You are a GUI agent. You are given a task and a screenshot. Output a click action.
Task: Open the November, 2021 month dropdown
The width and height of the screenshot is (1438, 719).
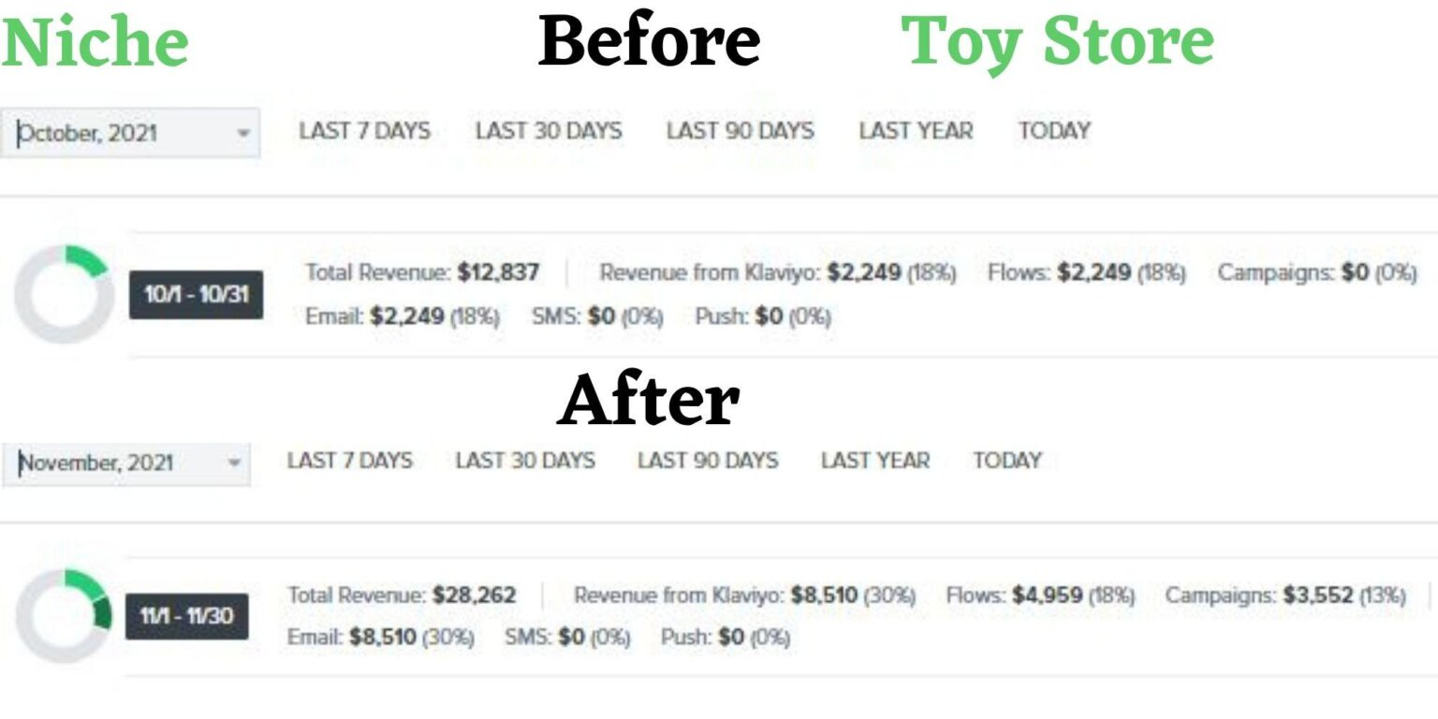[125, 462]
